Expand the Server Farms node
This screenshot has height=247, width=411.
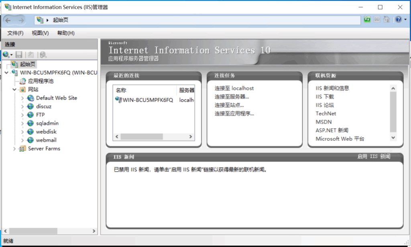point(14,149)
